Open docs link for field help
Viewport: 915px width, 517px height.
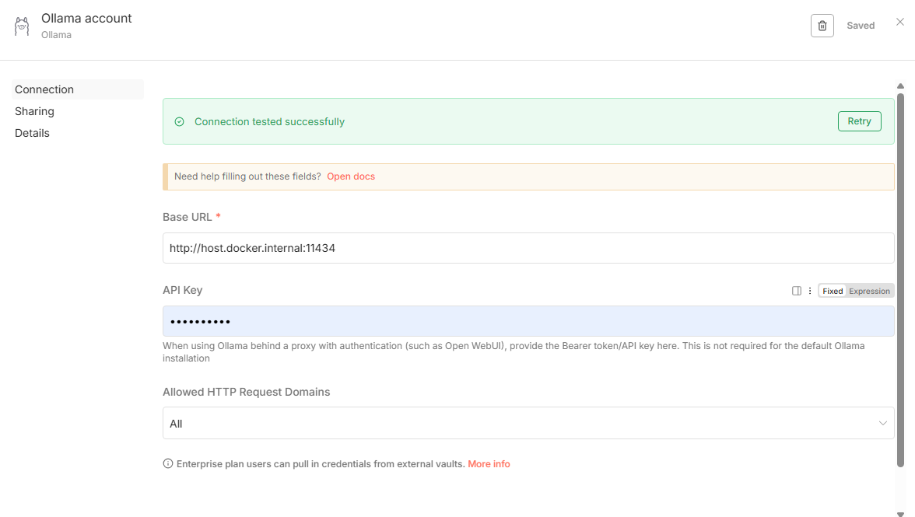351,176
